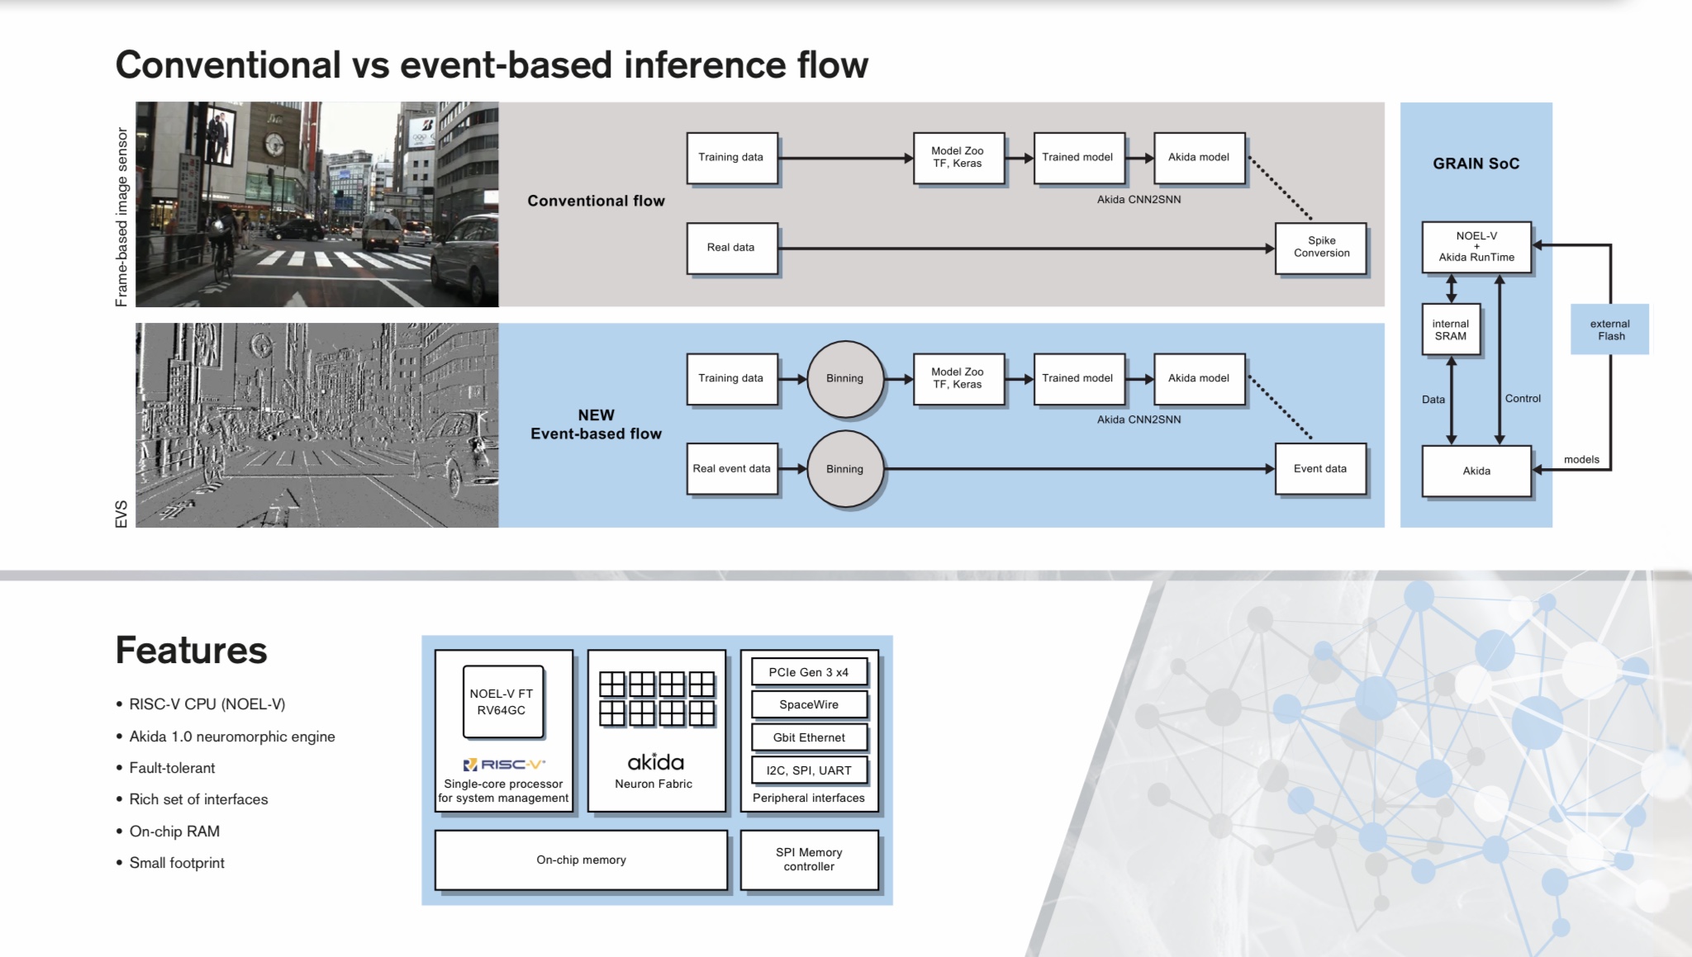Click the 'Features' heading
The width and height of the screenshot is (1692, 957).
[191, 650]
